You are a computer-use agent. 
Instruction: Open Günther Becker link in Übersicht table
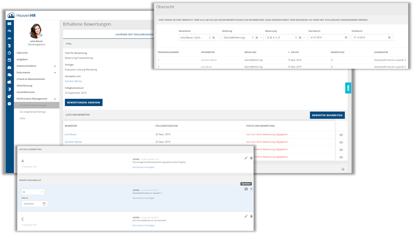pyautogui.click(x=209, y=60)
